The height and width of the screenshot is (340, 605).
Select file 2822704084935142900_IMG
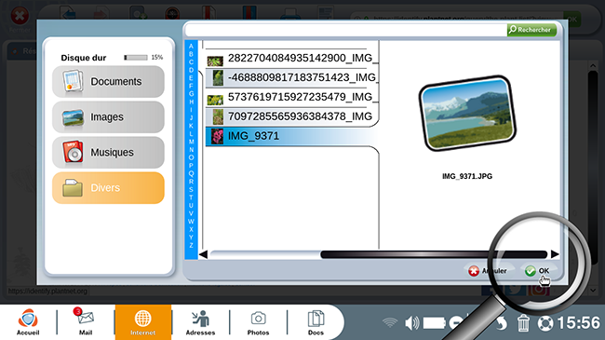pyautogui.click(x=291, y=59)
